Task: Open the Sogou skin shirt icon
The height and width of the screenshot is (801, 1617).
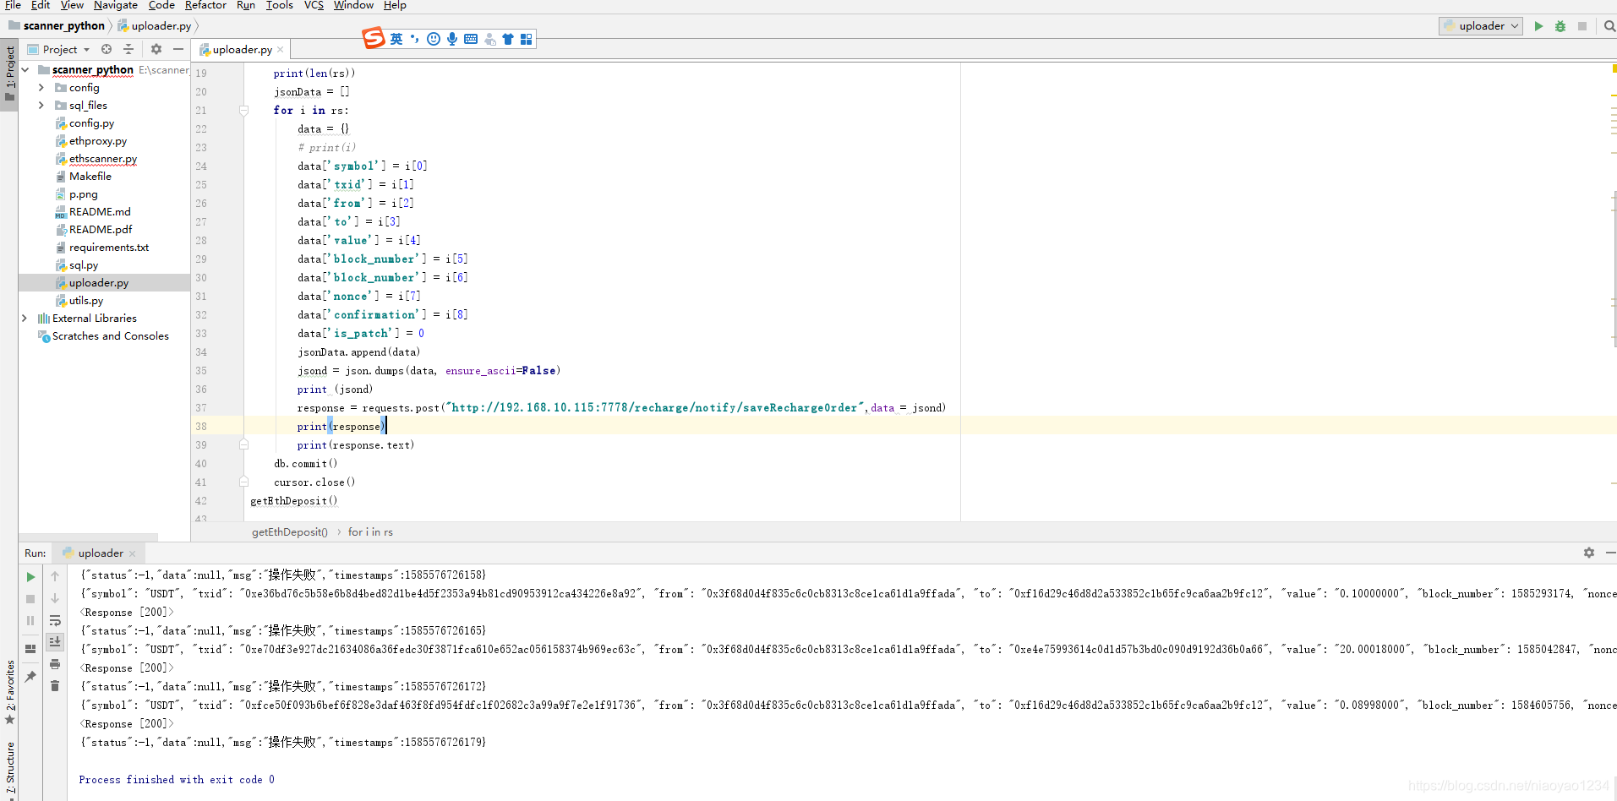Action: (x=508, y=39)
